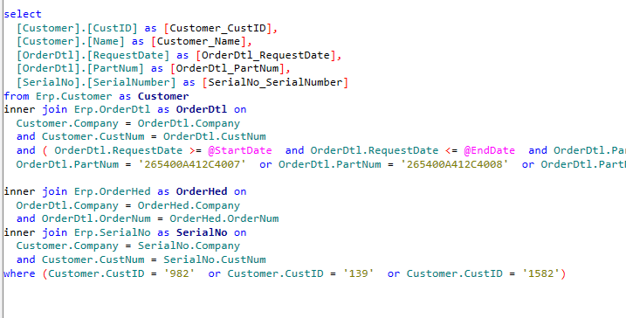Viewport: 626px width, 318px height.
Task: Click 'SerialNo.Company' in join condition
Action: (189, 246)
